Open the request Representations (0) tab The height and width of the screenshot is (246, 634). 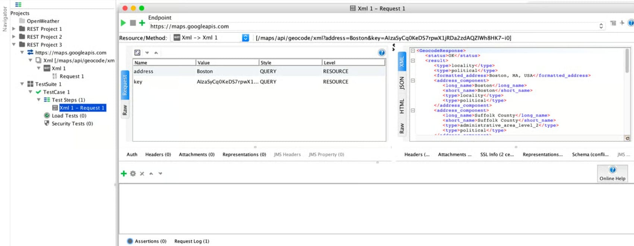[x=244, y=154]
